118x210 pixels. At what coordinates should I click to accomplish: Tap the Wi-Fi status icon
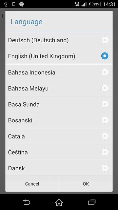[77, 4]
